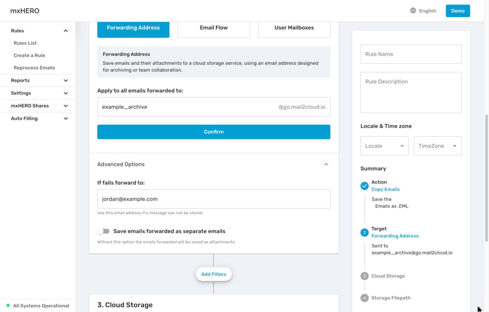Click the Target step number 2 icon
The width and height of the screenshot is (489, 312).
[x=364, y=233]
